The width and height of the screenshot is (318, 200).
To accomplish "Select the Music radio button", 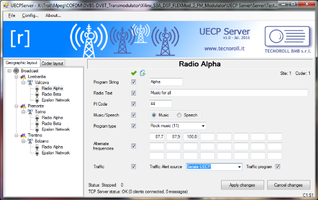I will tap(154, 115).
